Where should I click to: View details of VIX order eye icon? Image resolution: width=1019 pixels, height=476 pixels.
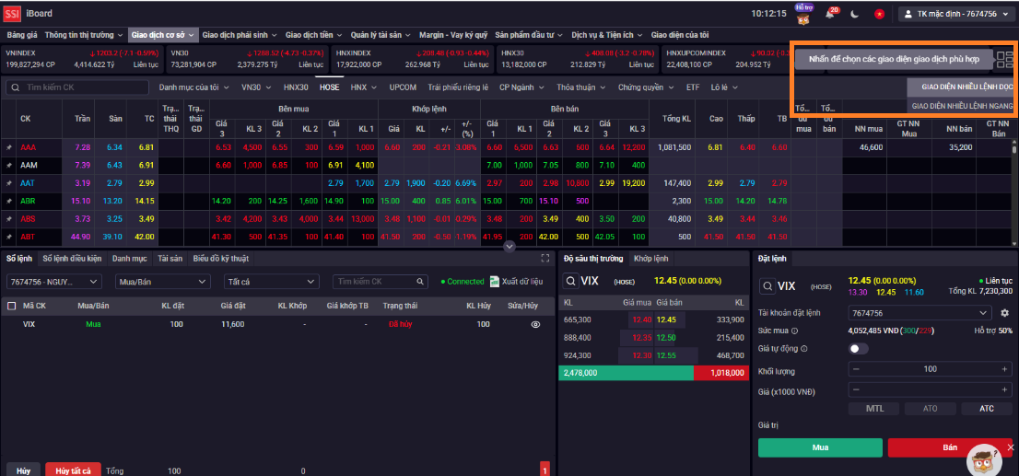click(x=535, y=324)
